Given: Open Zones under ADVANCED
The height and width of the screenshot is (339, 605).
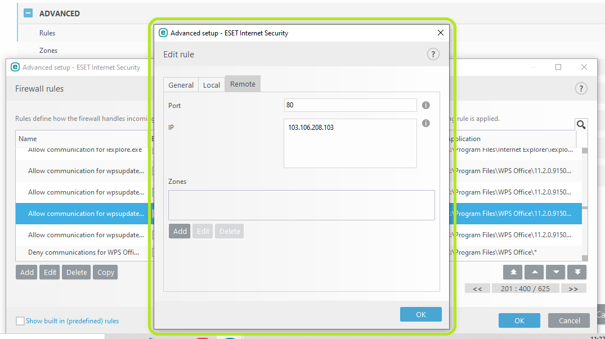Looking at the screenshot, I should [48, 51].
